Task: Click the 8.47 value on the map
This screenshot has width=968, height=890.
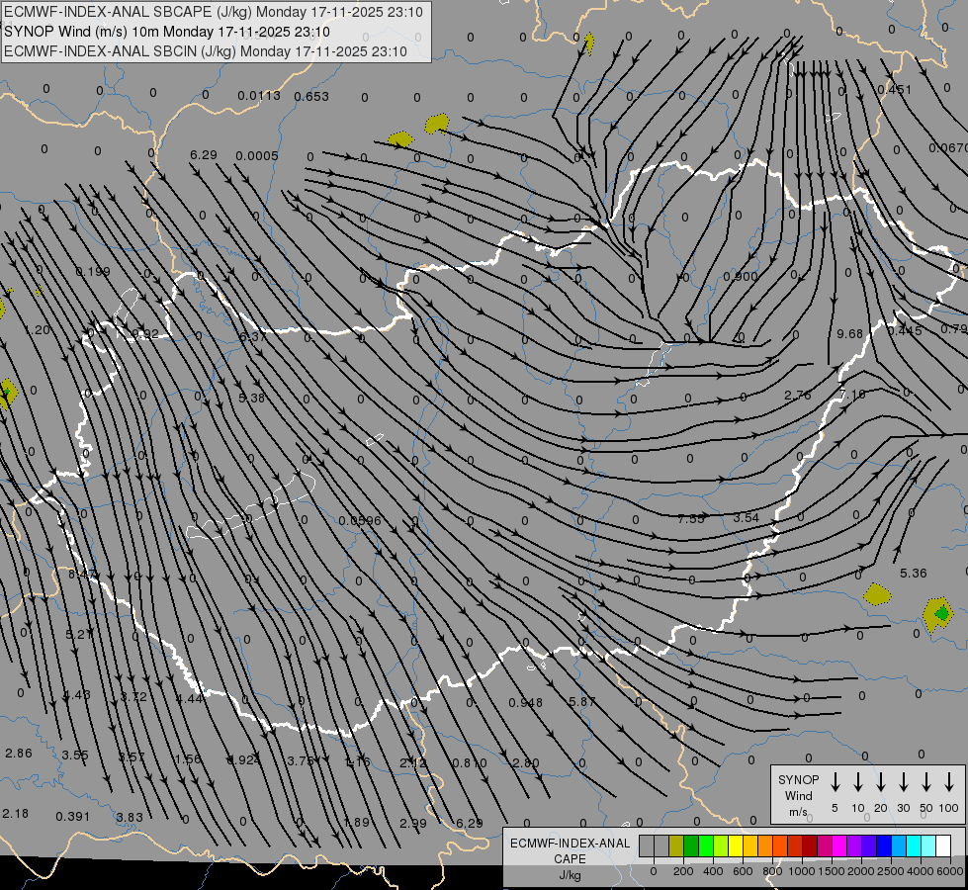Action: (x=81, y=575)
